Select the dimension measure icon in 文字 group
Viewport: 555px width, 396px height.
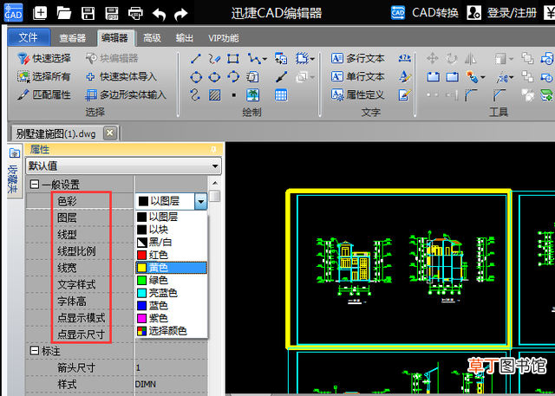click(x=405, y=58)
